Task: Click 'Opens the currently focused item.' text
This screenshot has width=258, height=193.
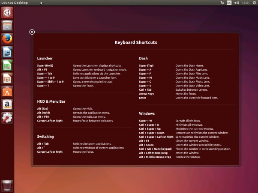Action: pyautogui.click(x=197, y=98)
